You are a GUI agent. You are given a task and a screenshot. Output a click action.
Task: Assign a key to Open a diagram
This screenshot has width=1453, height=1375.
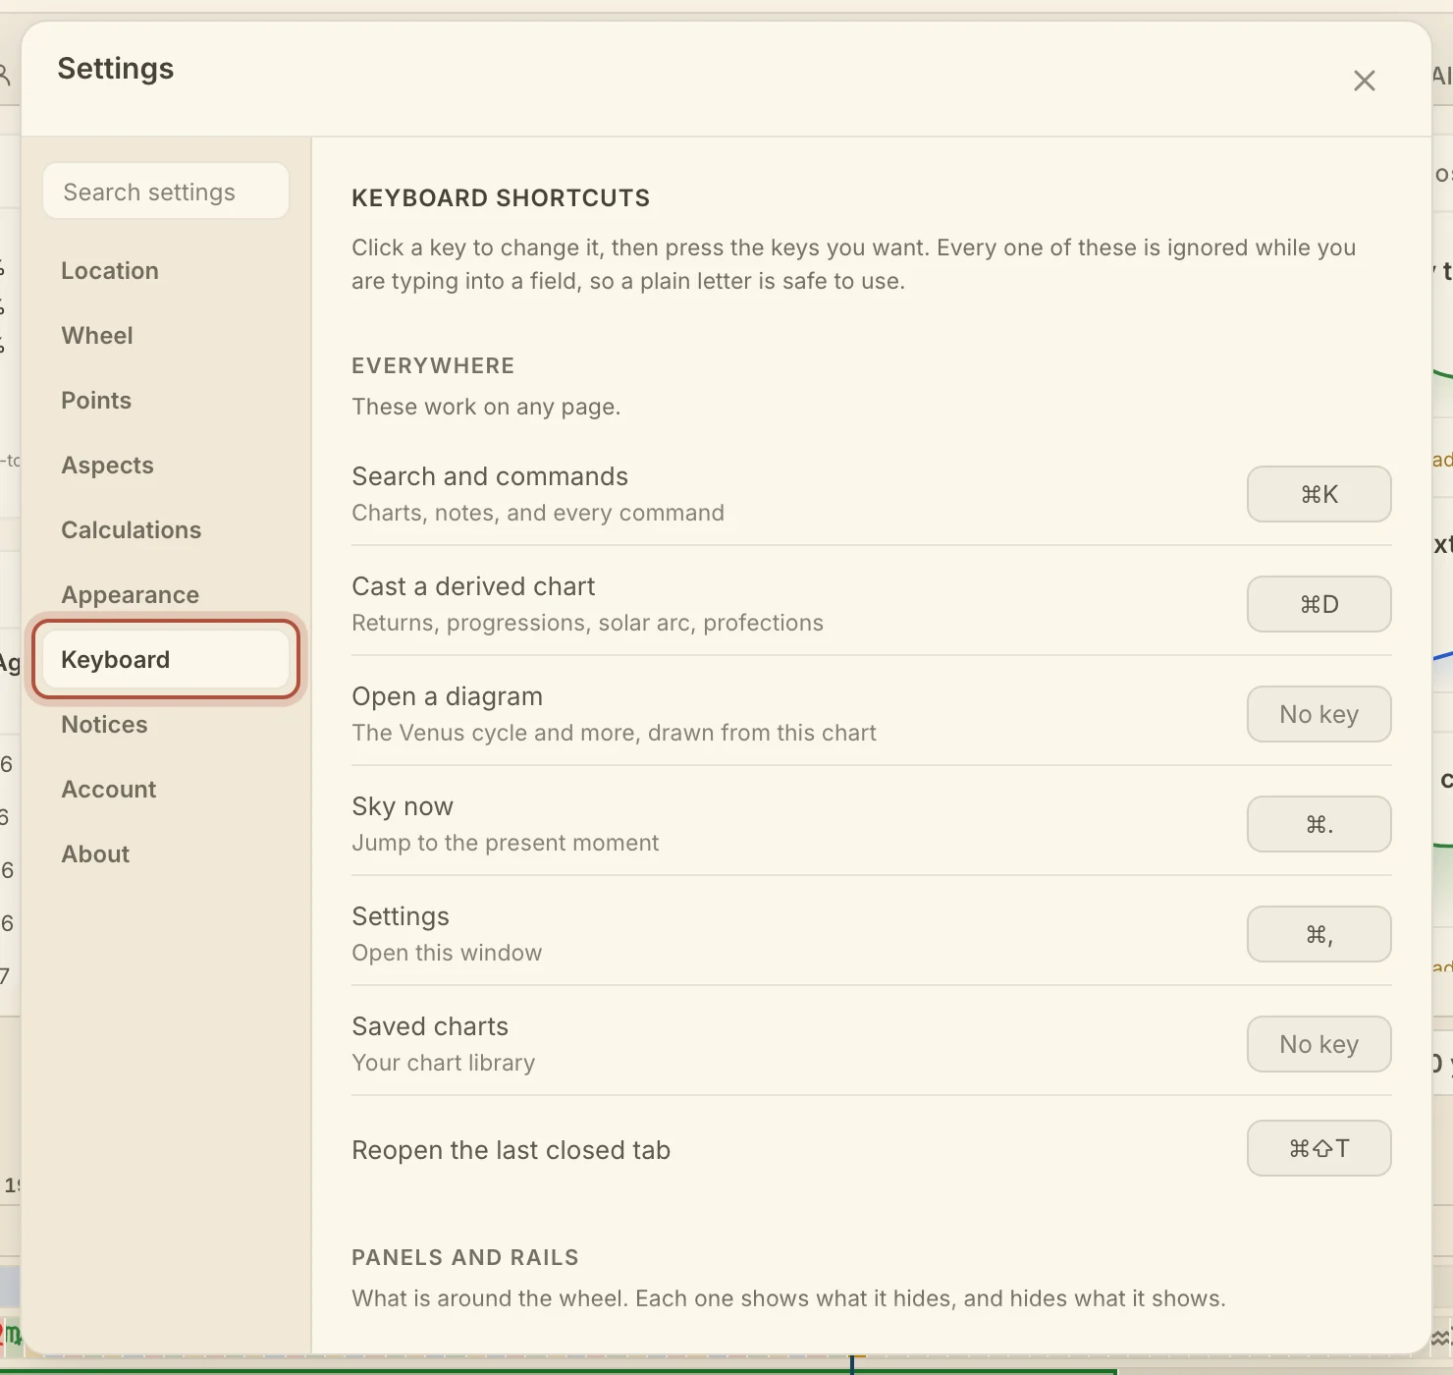(1318, 714)
